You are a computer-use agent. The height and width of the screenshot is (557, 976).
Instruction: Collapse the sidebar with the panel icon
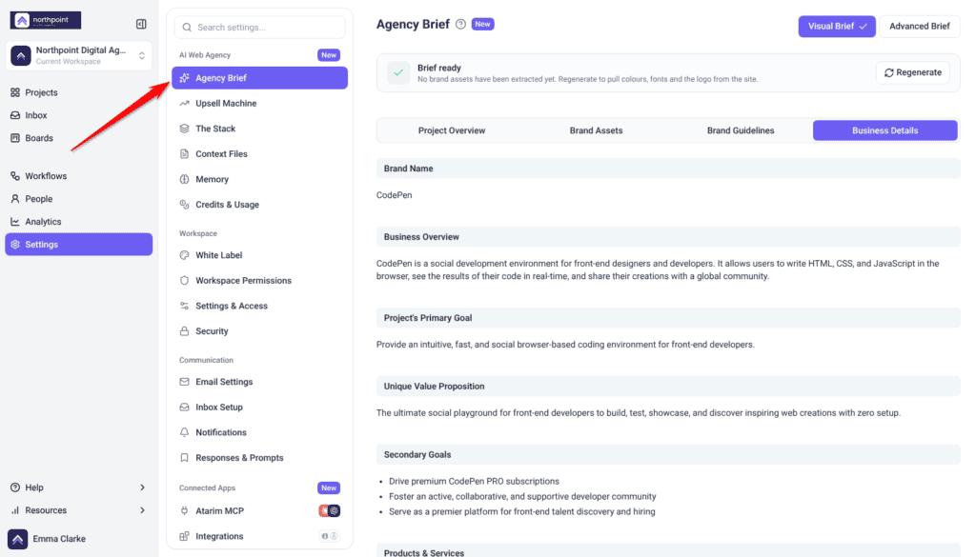141,24
